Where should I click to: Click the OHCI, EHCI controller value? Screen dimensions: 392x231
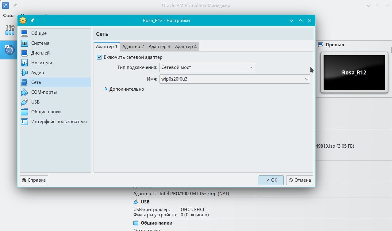[192, 210]
